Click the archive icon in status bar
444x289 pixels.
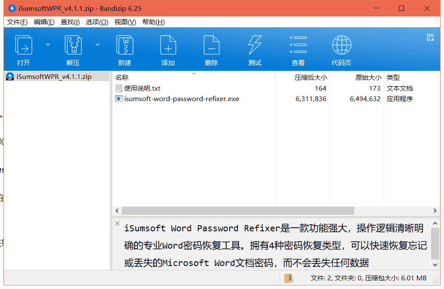pos(288,278)
